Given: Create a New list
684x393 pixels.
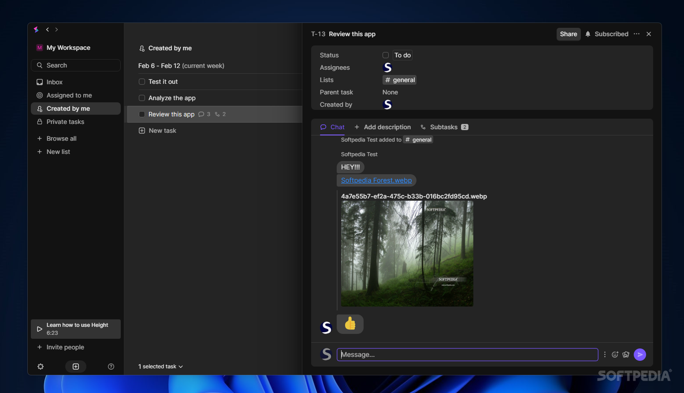Looking at the screenshot, I should point(76,152).
